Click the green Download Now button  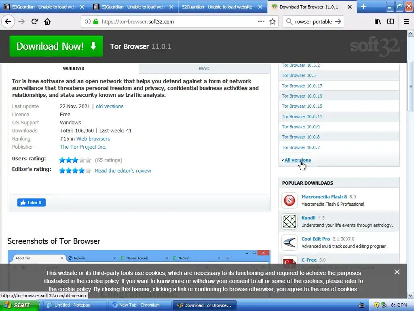[x=56, y=46]
